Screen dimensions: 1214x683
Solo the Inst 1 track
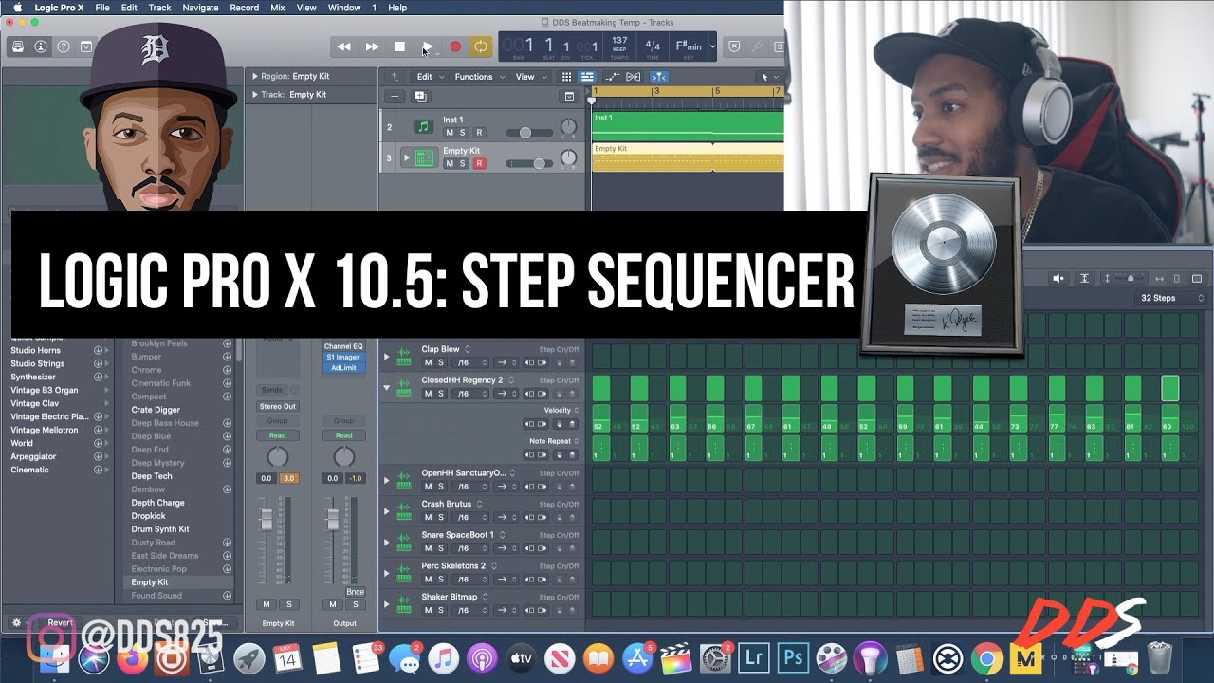[x=464, y=133]
